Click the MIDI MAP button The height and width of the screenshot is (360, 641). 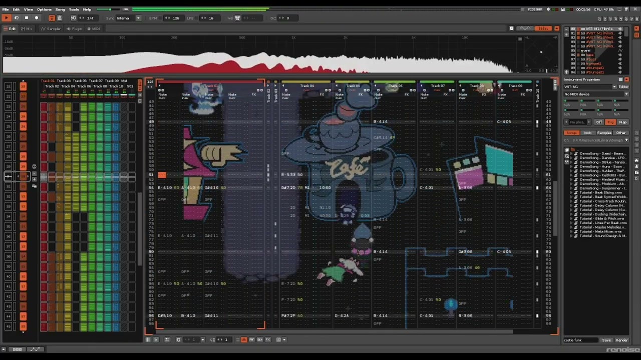536,9
